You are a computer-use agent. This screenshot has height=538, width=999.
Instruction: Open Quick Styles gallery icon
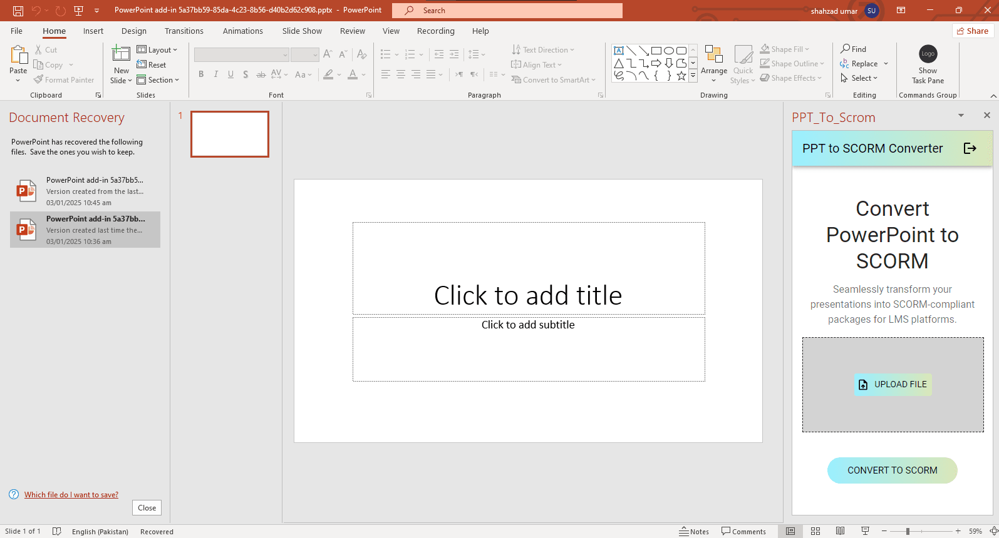(743, 54)
